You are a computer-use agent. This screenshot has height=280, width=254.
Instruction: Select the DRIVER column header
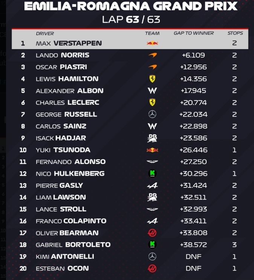[45, 33]
